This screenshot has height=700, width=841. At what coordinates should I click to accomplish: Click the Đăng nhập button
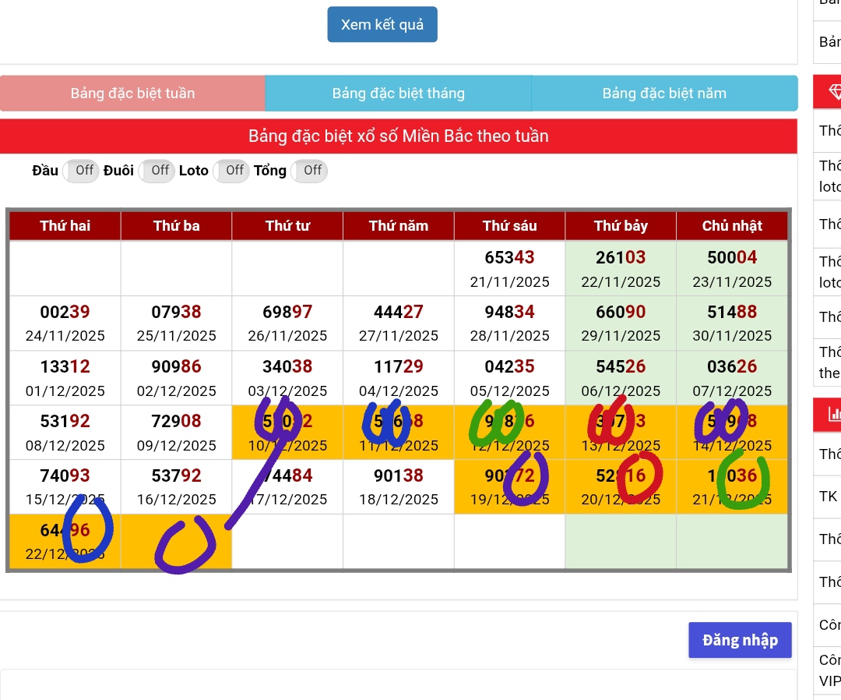tap(739, 640)
